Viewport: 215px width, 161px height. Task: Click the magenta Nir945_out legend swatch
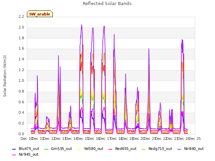(14, 155)
